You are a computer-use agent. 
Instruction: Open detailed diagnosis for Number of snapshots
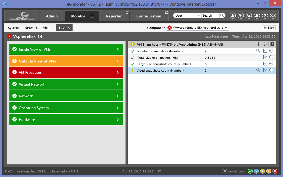click(258, 51)
